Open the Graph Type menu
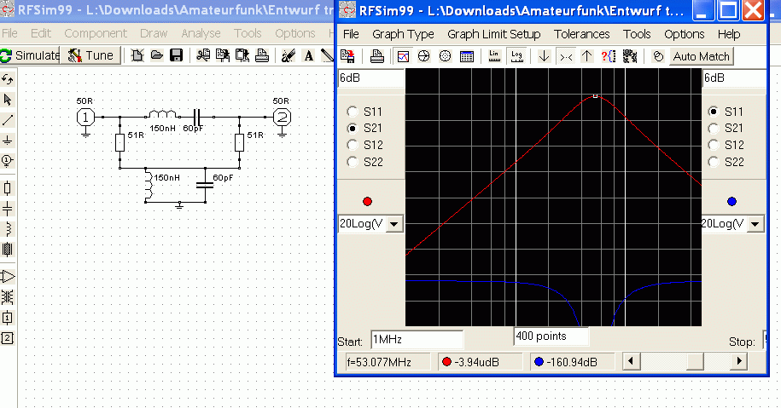 pyautogui.click(x=403, y=34)
